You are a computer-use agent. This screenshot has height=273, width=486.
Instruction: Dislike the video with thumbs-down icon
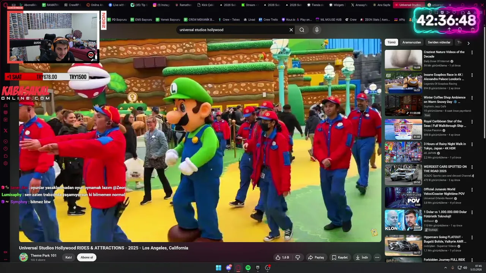point(298,257)
